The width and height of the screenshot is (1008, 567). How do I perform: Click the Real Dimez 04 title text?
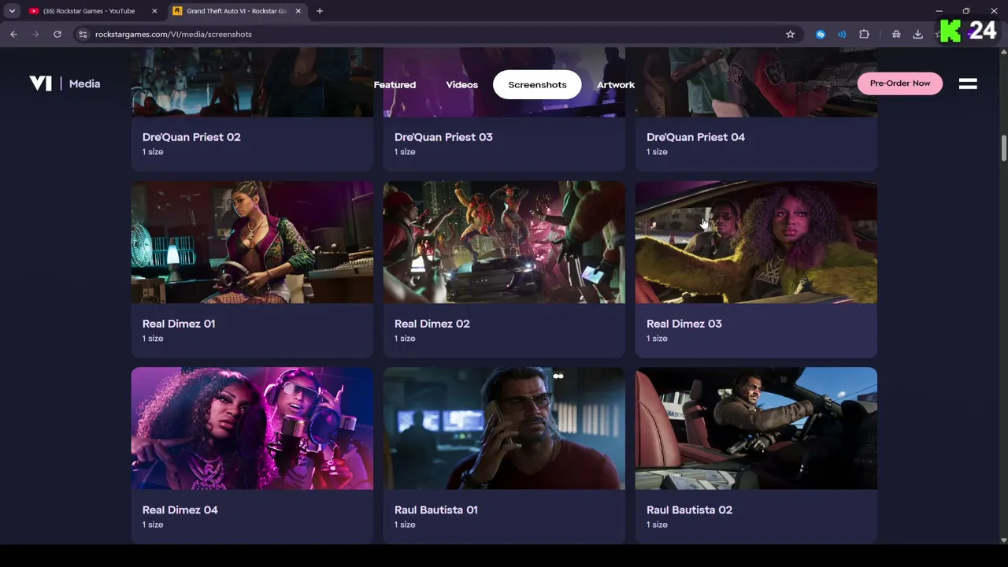180,510
